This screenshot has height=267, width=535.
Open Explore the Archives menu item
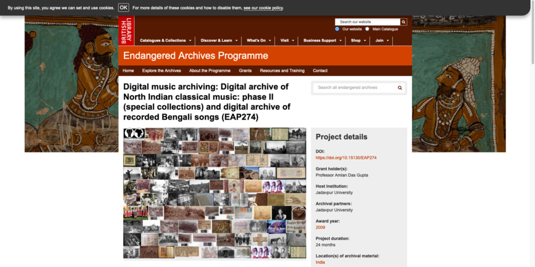[x=161, y=71]
